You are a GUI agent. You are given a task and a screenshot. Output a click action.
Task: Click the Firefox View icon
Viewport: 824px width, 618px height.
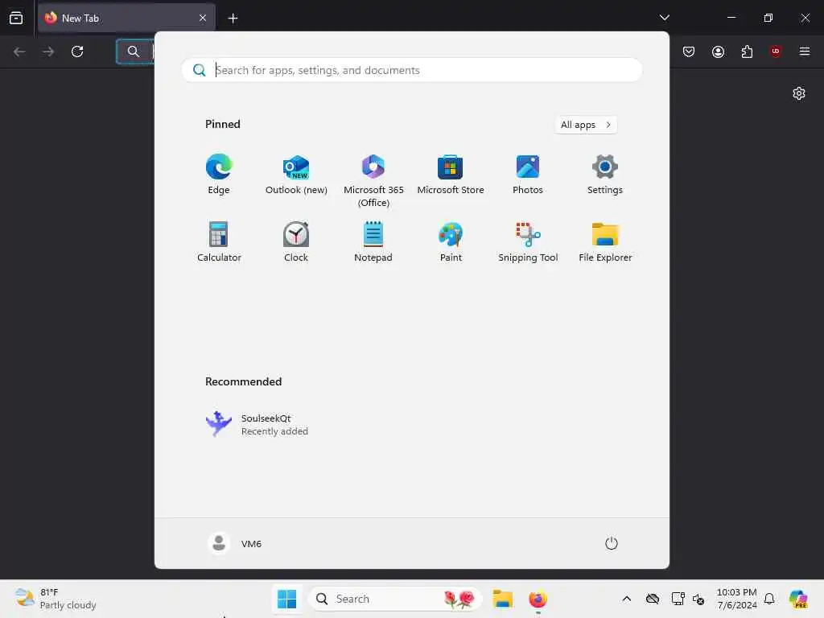(16, 18)
